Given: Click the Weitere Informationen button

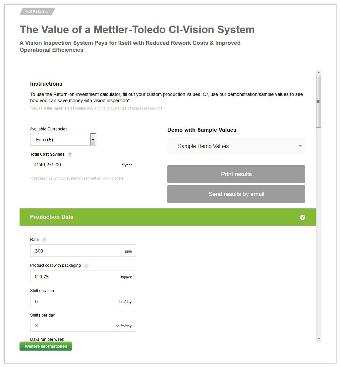Looking at the screenshot, I should (46, 346).
